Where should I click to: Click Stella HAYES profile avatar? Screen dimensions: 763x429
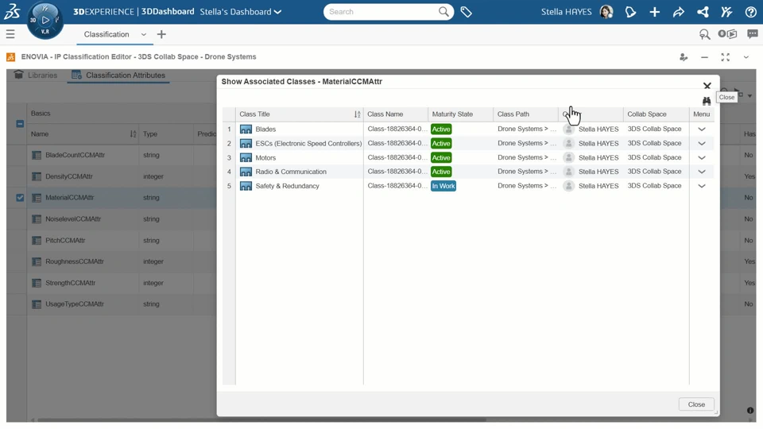coord(606,12)
